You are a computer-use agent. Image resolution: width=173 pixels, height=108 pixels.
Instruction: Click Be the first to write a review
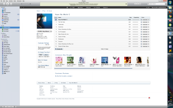pos(64,76)
